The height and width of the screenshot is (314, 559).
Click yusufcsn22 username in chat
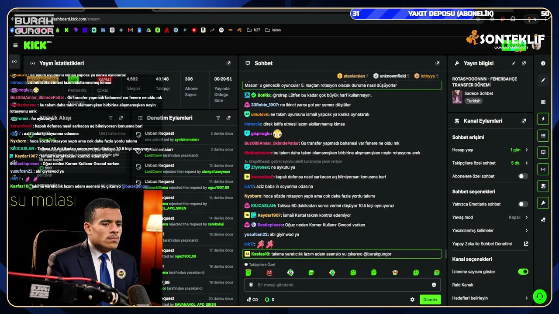[x=256, y=235]
